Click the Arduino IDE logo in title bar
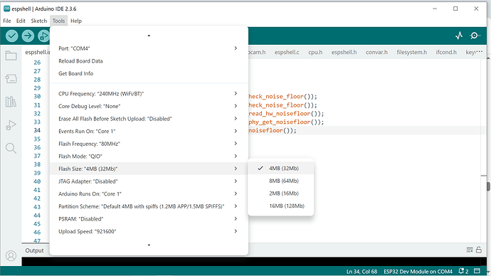The image size is (491, 276). point(6,9)
